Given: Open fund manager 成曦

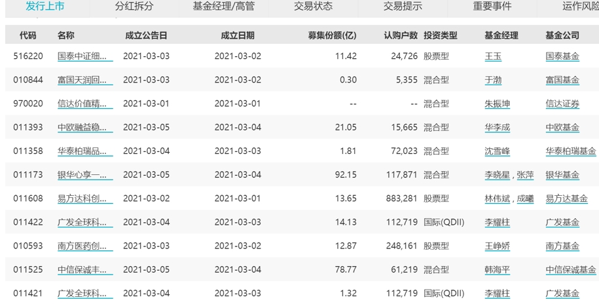Looking at the screenshot, I should (x=525, y=199).
